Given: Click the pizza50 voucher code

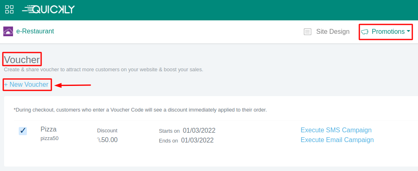Looking at the screenshot, I should click(49, 138).
